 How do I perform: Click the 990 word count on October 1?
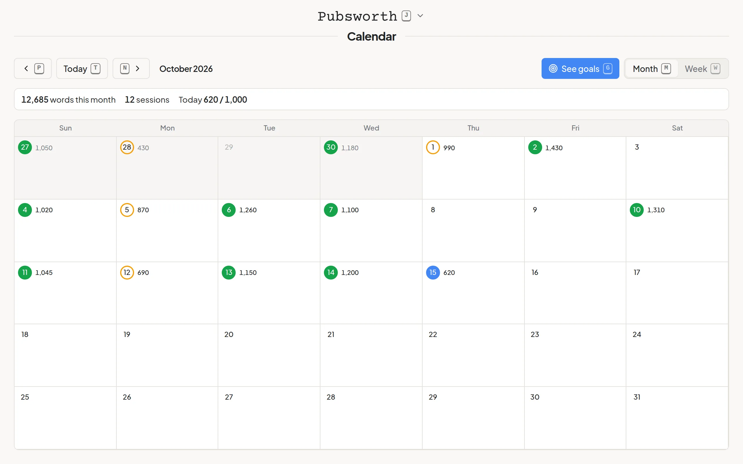[x=449, y=148]
